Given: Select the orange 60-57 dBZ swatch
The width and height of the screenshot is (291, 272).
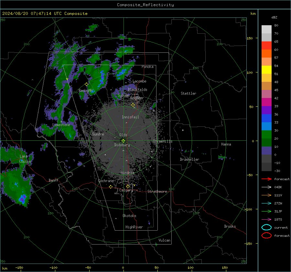Looking at the screenshot, I should point(266,54).
